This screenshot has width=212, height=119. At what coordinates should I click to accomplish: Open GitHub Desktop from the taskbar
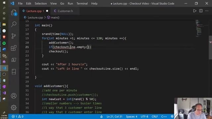coord(4,62)
